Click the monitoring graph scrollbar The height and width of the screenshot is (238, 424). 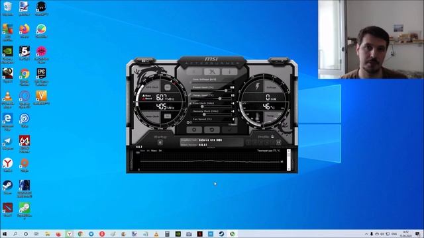click(289, 160)
